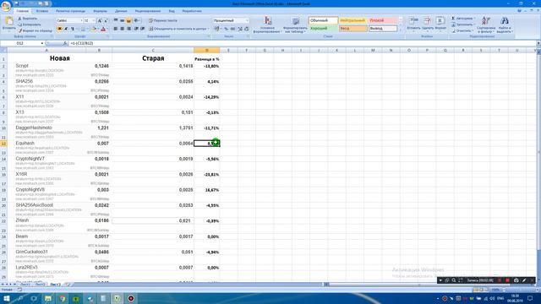The height and width of the screenshot is (304, 541).
Task: Copy selection with Копировать icon
Action: 29,24
